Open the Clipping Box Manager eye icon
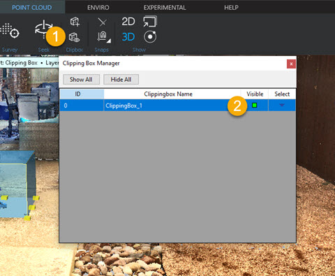 [75, 37]
